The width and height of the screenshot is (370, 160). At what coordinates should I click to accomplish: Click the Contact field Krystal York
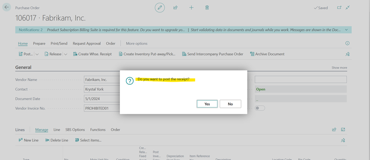click(102, 89)
